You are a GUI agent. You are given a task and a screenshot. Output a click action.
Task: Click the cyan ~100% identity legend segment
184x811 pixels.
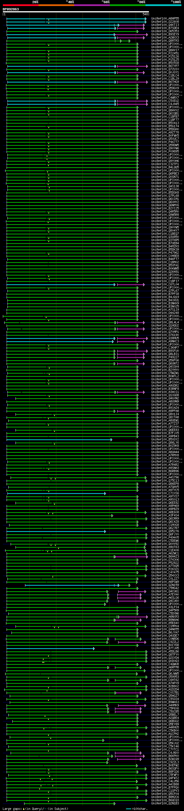(163, 5)
